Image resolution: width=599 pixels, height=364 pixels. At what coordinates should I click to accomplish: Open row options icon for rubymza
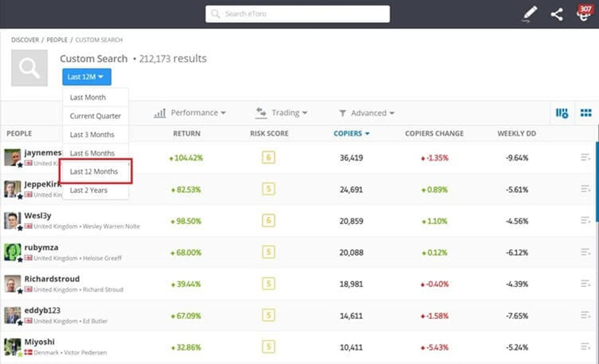click(x=585, y=252)
